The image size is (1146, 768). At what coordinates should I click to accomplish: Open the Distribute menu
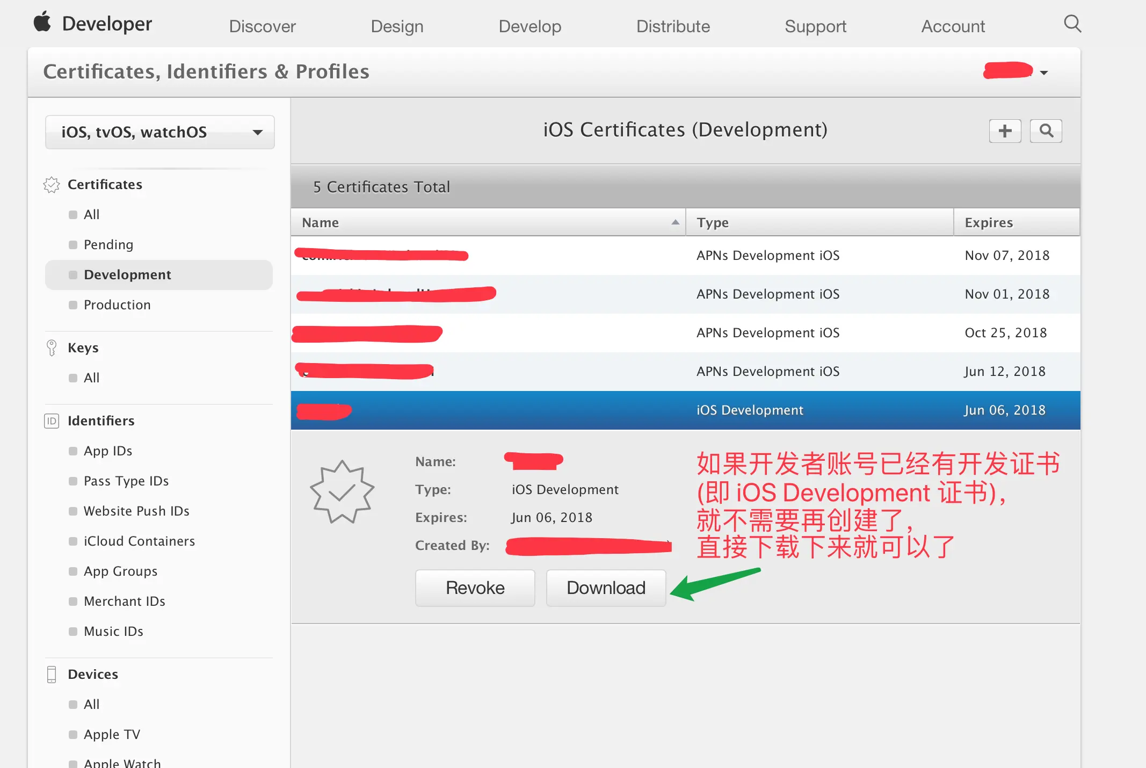coord(672,26)
